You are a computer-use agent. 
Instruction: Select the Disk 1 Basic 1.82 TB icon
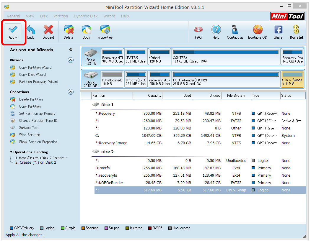click(91, 57)
